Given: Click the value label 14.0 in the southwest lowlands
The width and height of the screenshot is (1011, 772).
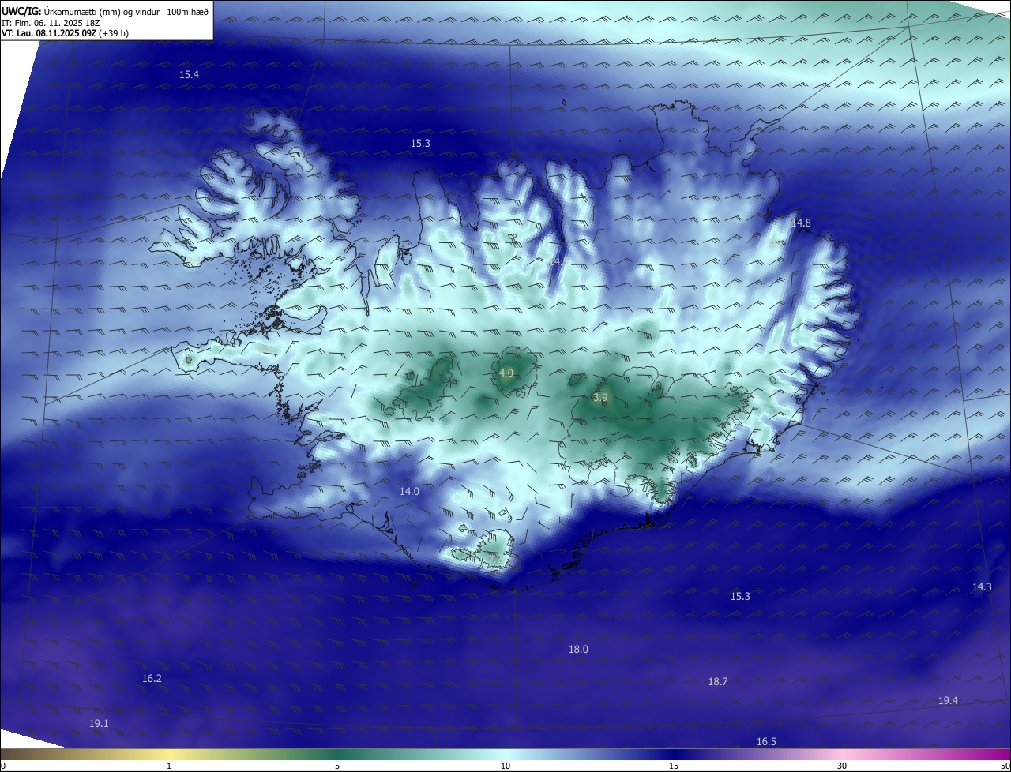Looking at the screenshot, I should tap(409, 491).
